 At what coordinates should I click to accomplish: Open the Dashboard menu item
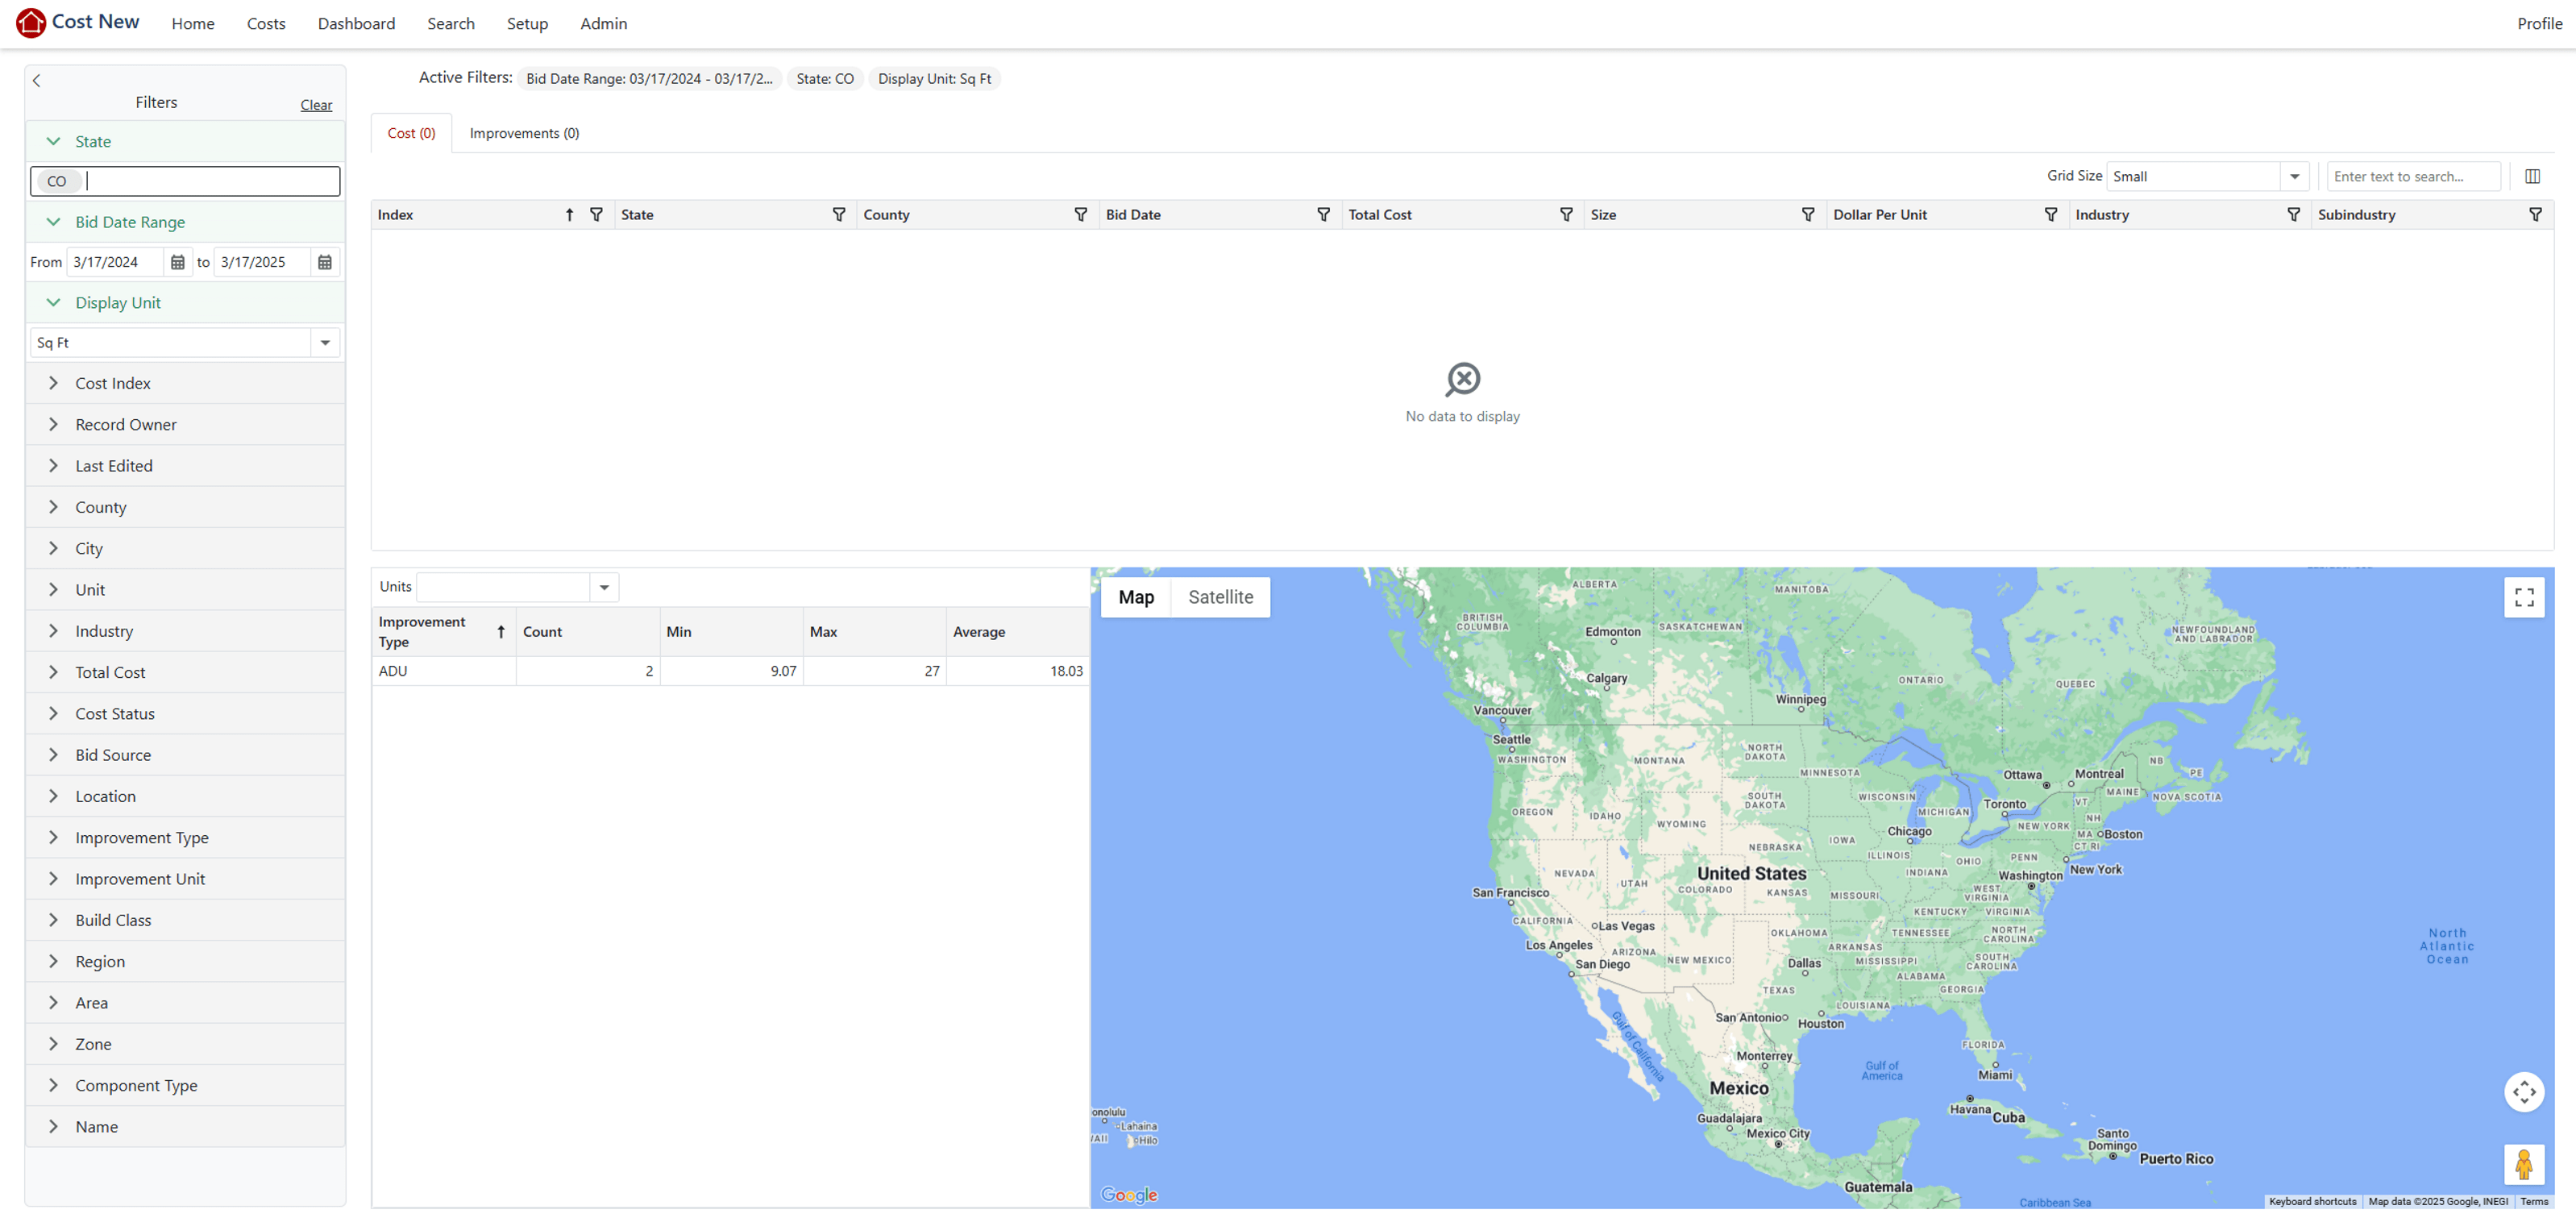pos(356,23)
